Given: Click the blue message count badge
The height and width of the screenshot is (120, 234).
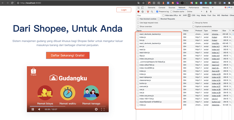Looking at the screenshot, I should pos(230,8).
